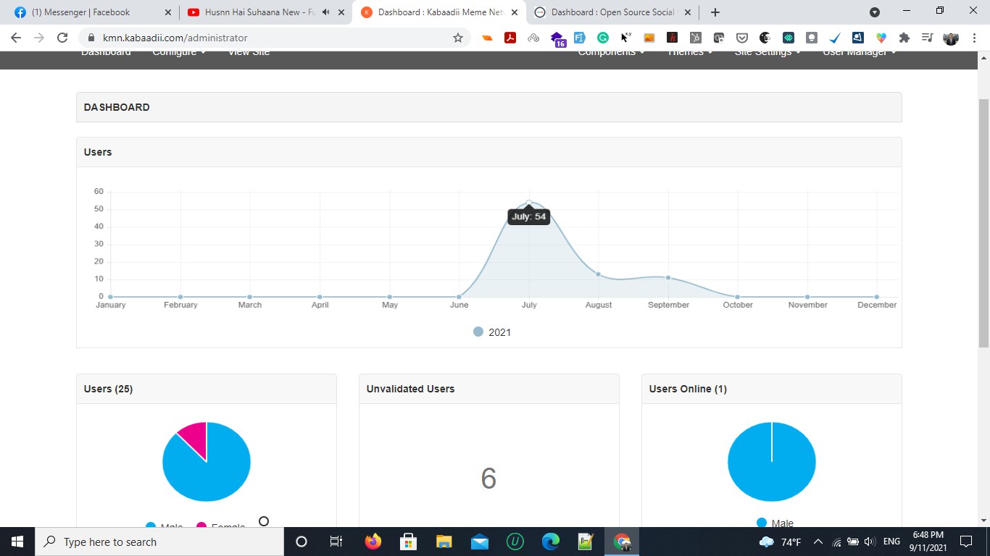This screenshot has height=556, width=990.
Task: Switch to the Open Source Social dashboard tab
Action: click(612, 12)
